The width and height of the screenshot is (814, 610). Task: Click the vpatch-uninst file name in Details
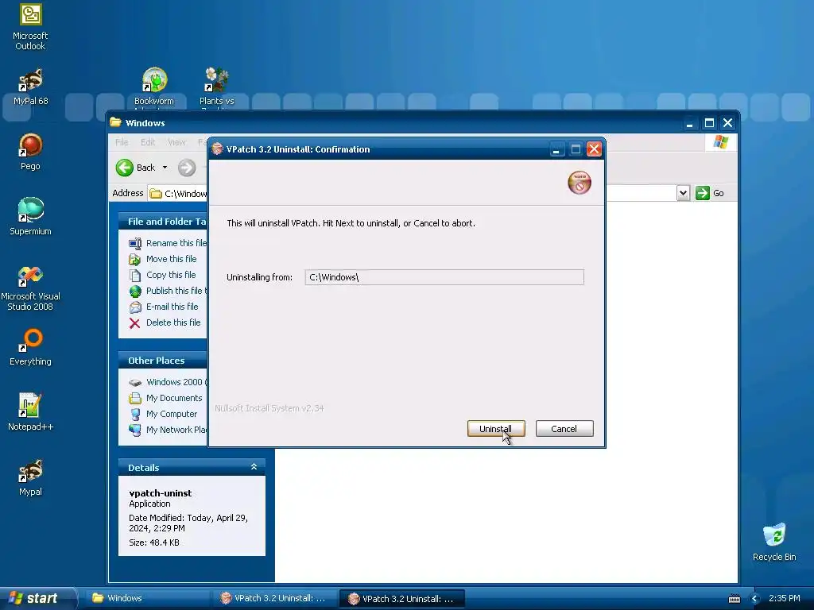click(x=161, y=492)
